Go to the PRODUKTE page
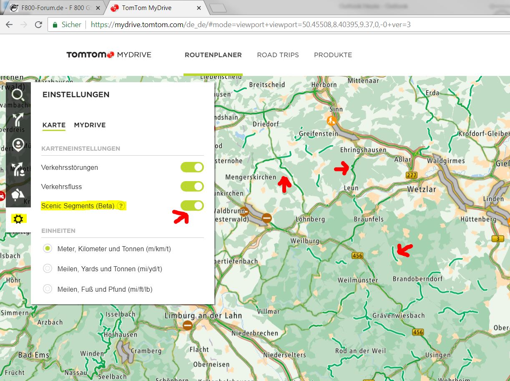The image size is (510, 381). coord(333,55)
